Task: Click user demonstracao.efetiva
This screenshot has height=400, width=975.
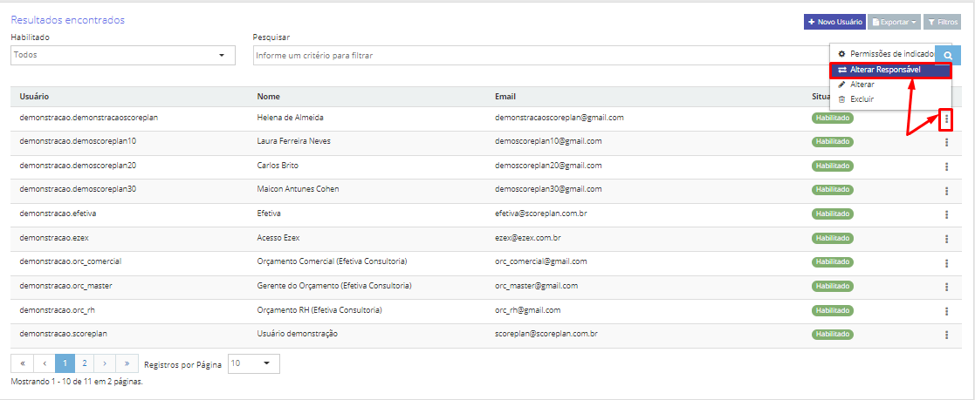Action: tap(58, 213)
